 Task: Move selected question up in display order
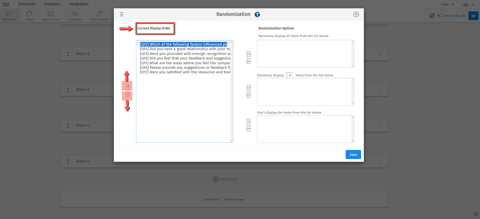point(128,87)
